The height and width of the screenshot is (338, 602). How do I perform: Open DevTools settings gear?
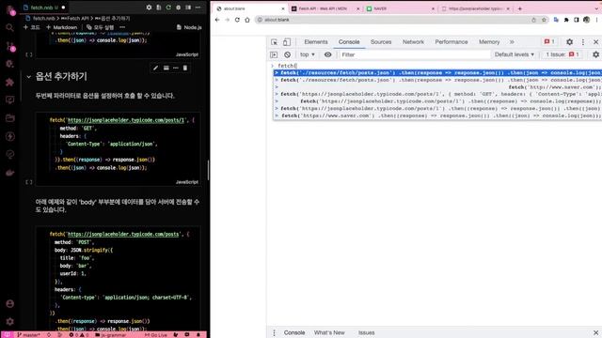pyautogui.click(x=569, y=41)
